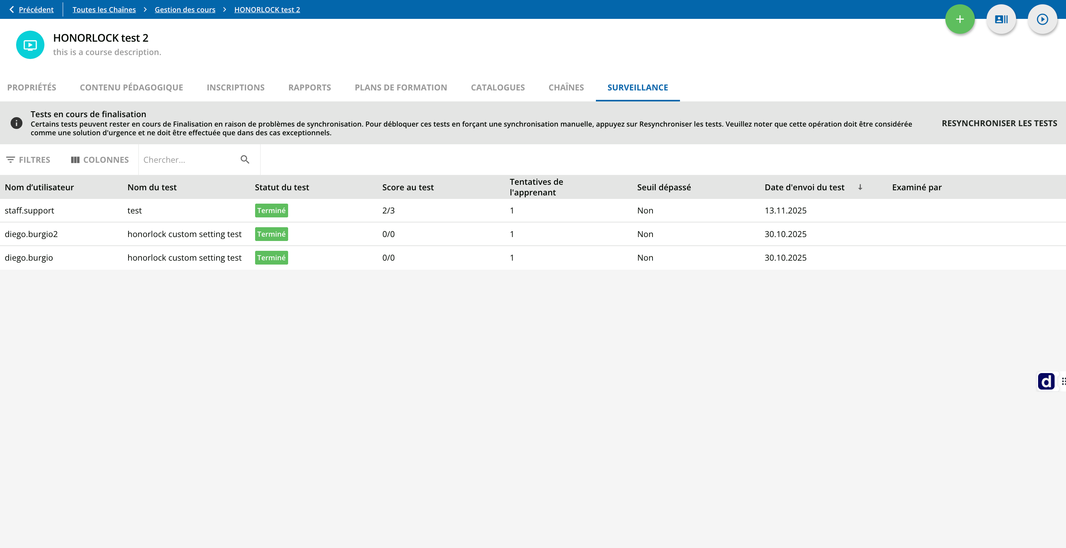Click the green plus add button

[959, 19]
